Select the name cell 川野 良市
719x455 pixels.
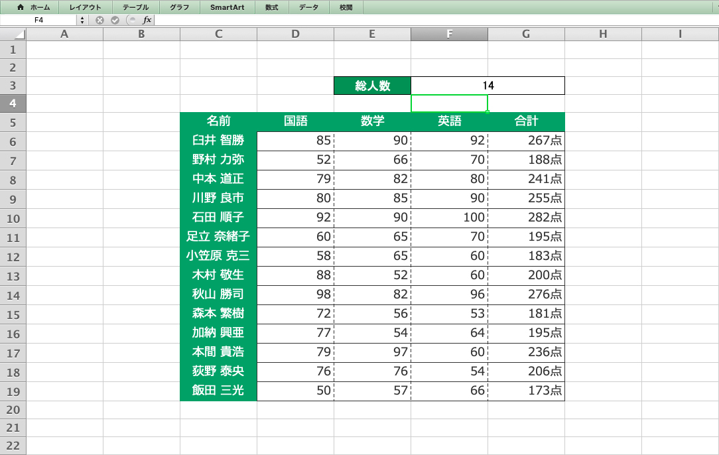[219, 198]
